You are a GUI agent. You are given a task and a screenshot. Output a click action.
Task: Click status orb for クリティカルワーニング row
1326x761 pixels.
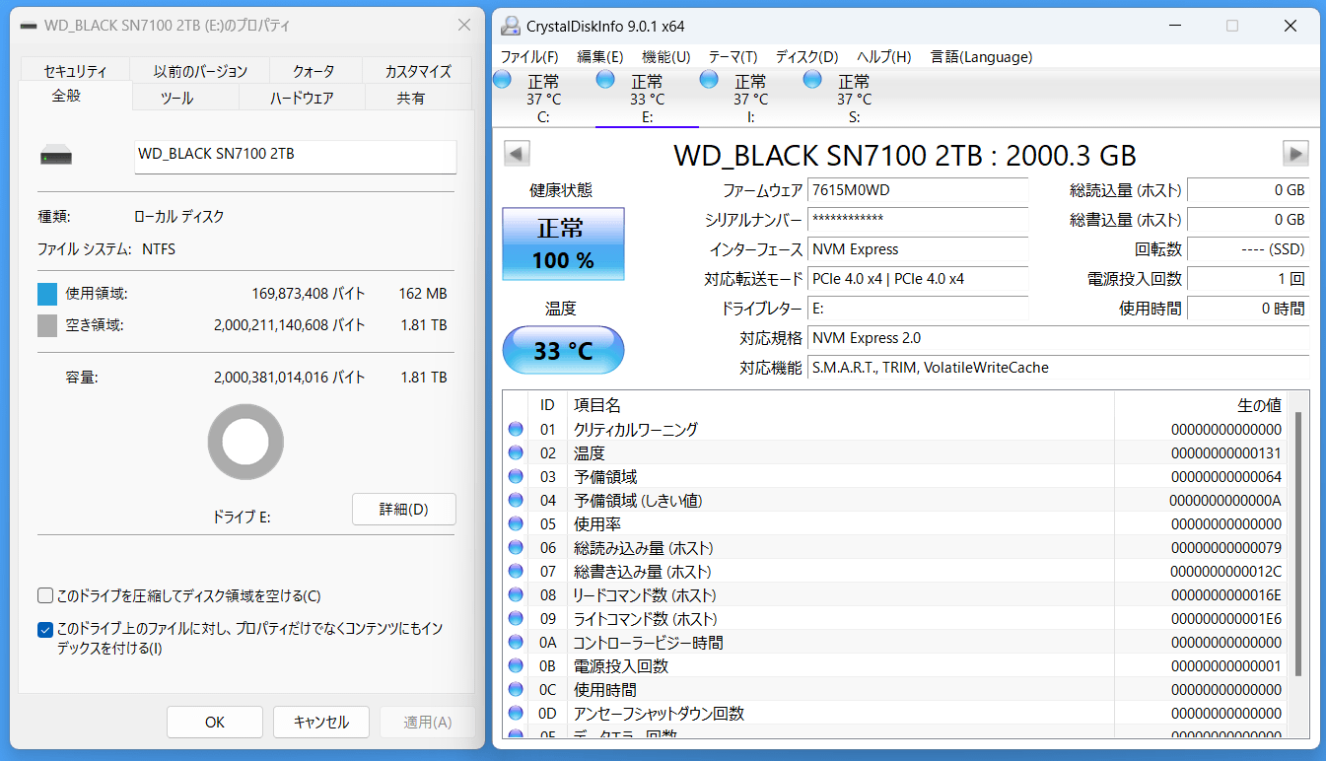516,430
